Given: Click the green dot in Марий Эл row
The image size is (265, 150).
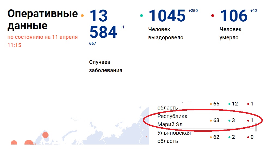Looking at the screenshot, I should [229, 120].
